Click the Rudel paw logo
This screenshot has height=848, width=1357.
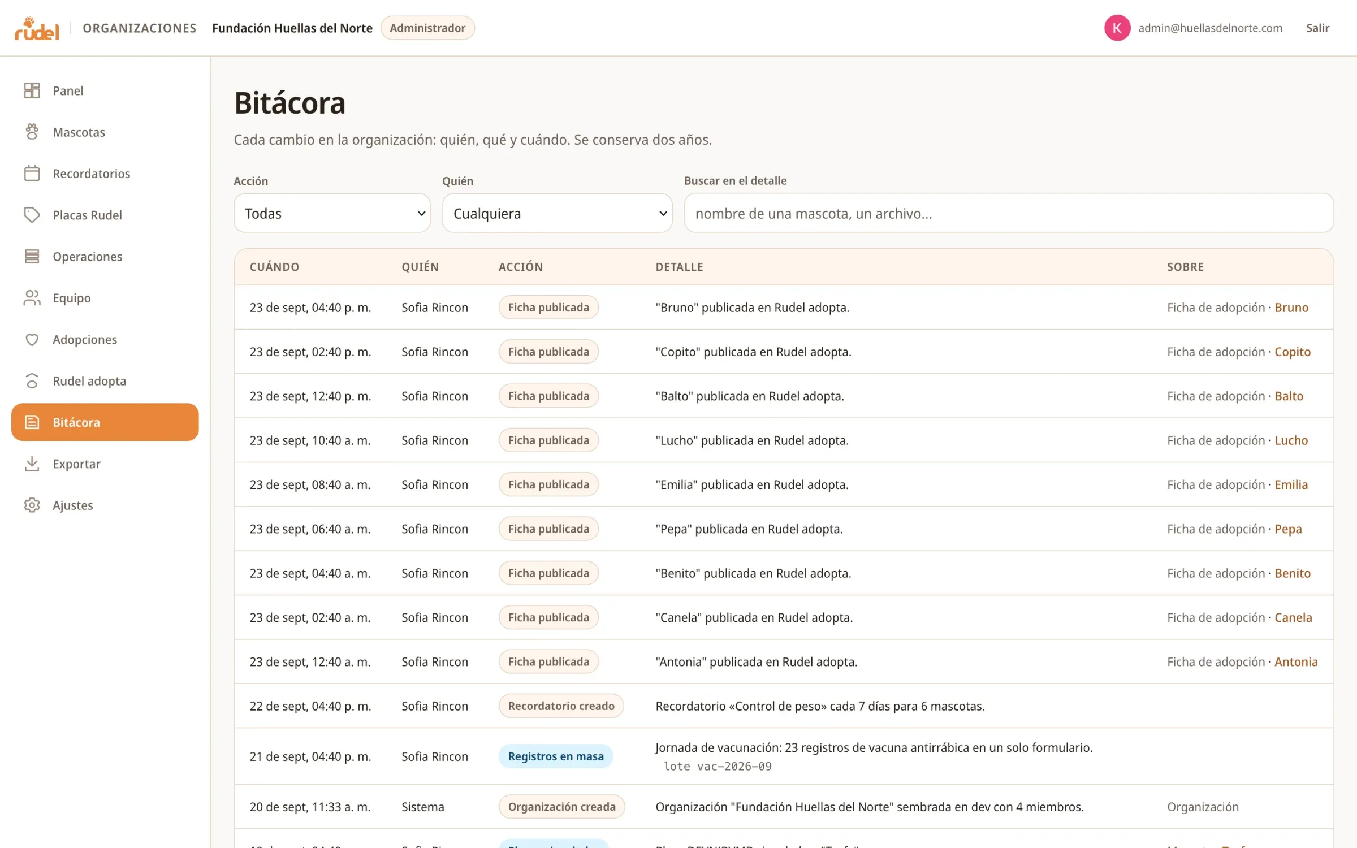(37, 28)
